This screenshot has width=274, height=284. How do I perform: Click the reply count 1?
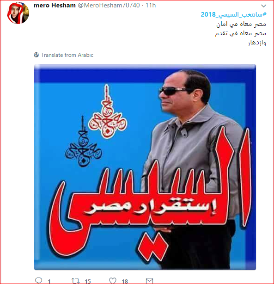[49, 281]
